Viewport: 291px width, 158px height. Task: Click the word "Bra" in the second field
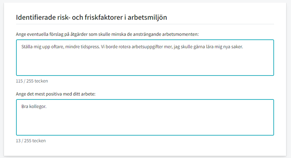click(x=25, y=106)
